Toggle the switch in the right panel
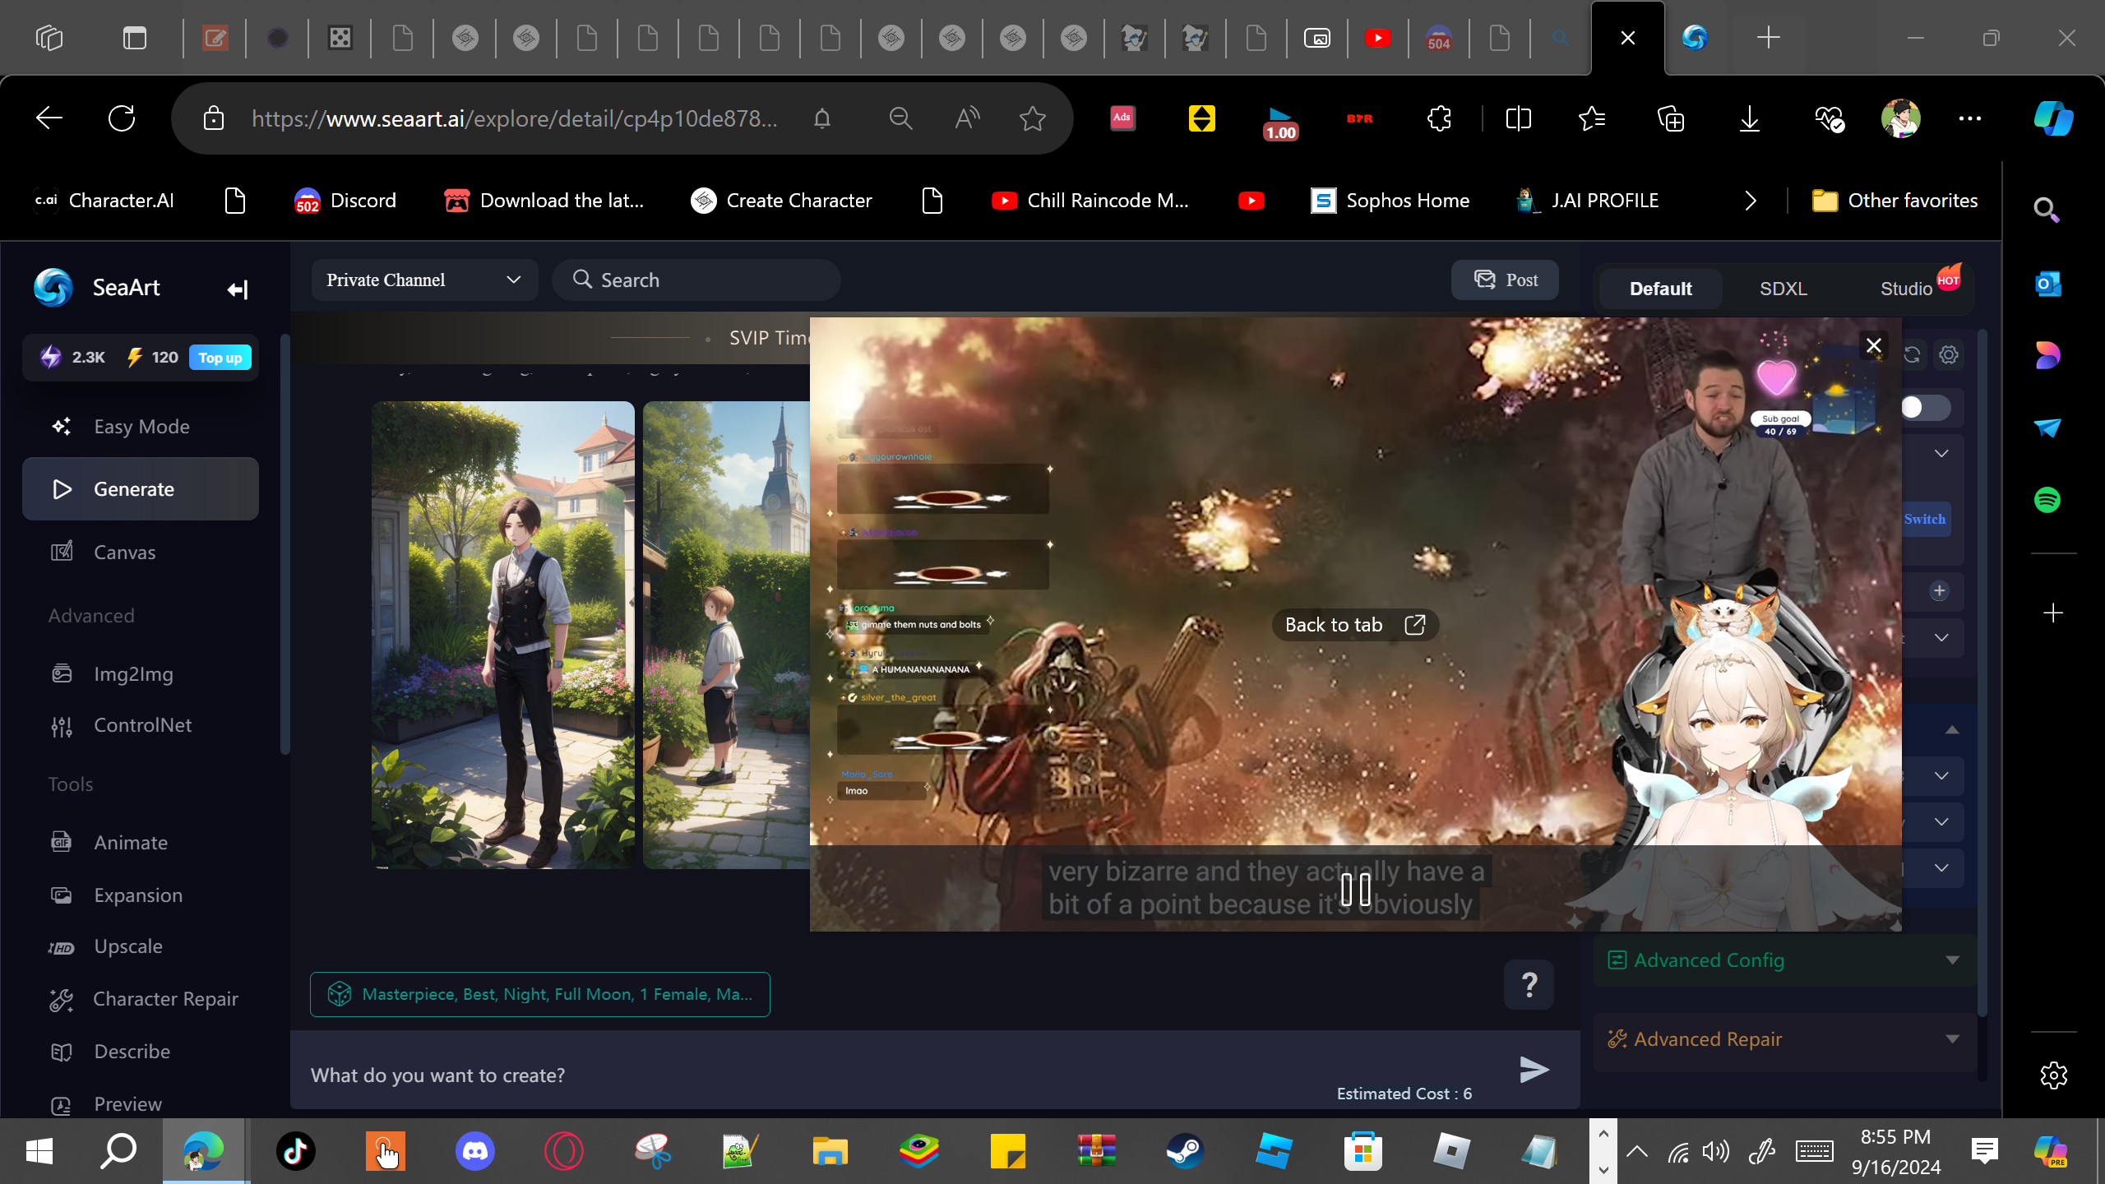This screenshot has height=1184, width=2105. pyautogui.click(x=1925, y=408)
